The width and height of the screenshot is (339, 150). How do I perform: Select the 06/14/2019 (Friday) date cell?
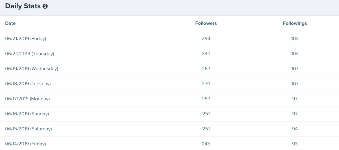(26, 144)
